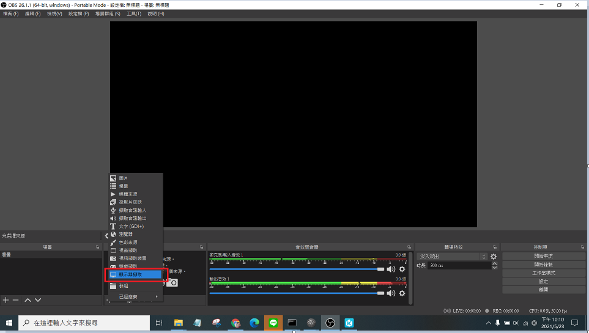The height and width of the screenshot is (333, 589).
Task: Pick 文字 (GDI+) text source
Action: tap(131, 226)
